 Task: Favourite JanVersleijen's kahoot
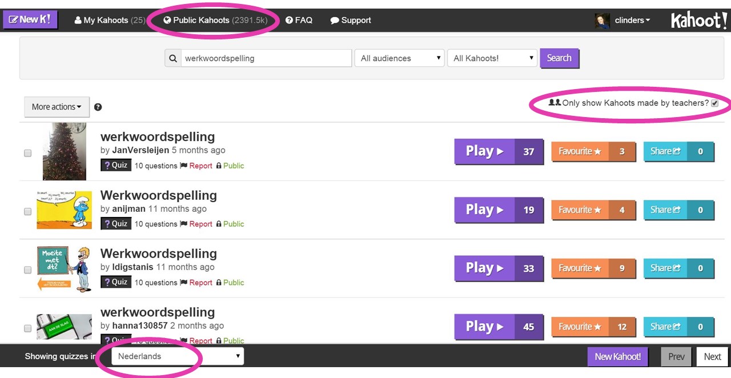click(593, 151)
